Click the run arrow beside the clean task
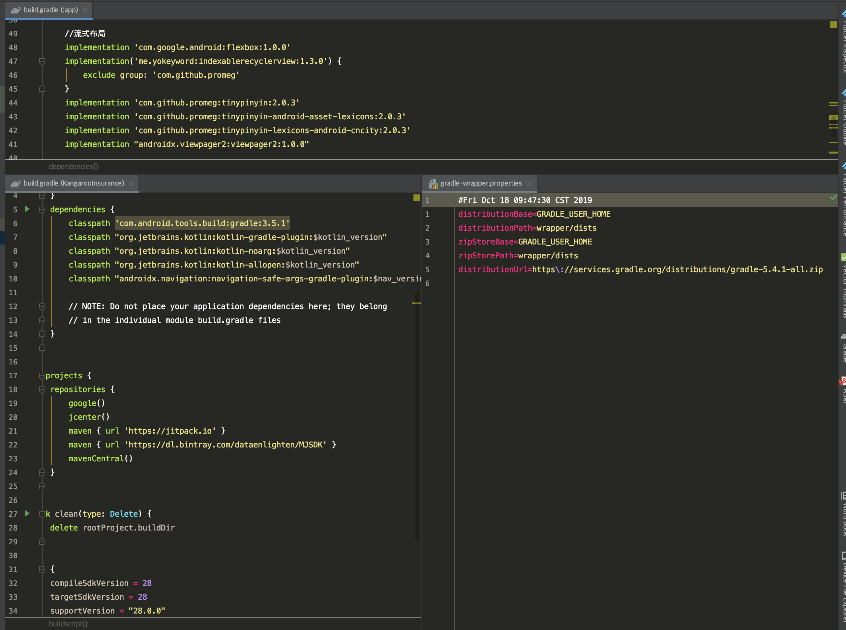846x630 pixels. [27, 514]
